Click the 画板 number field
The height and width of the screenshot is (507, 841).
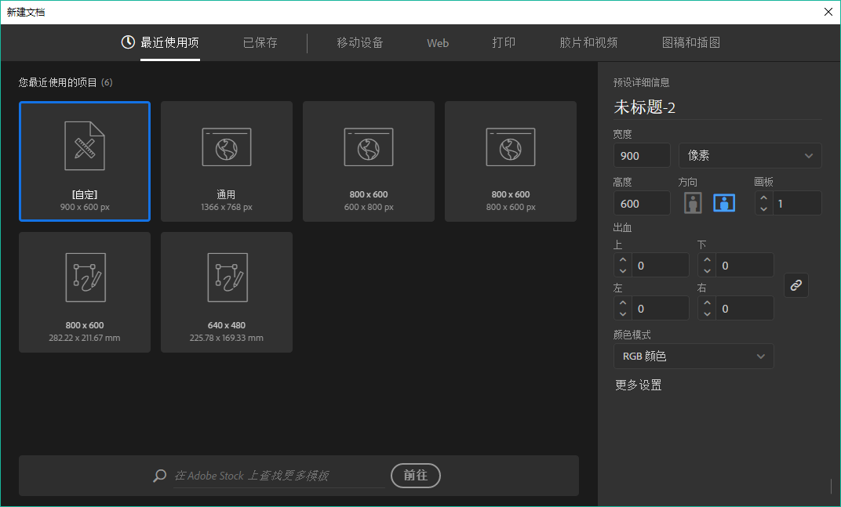tap(796, 204)
